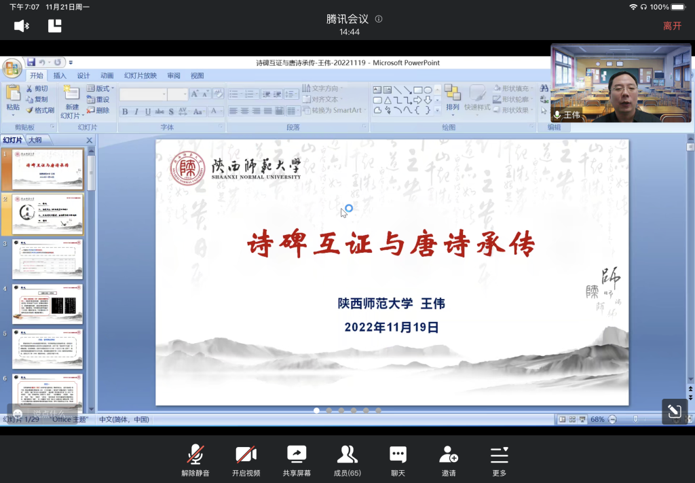Switch to the 插入 ribbon tab
Image resolution: width=695 pixels, height=483 pixels.
60,75
